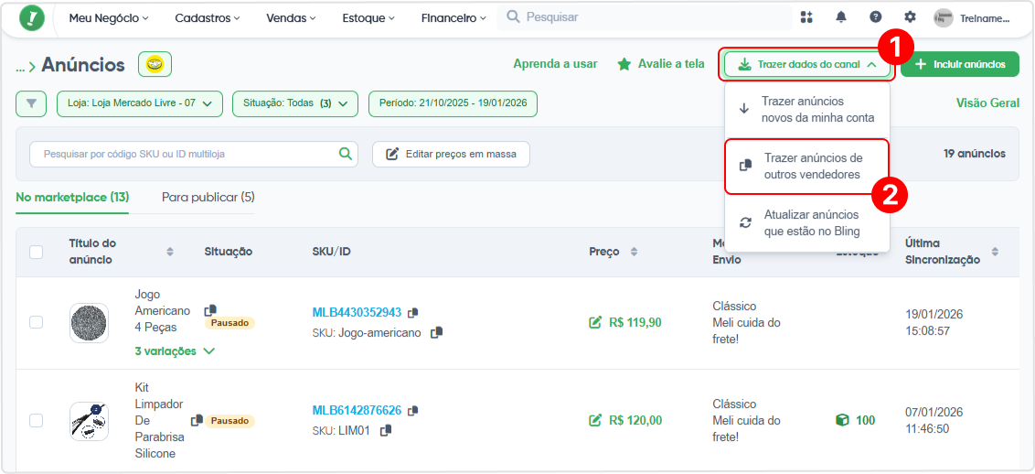Edit price R$ 120,00 pencil icon

[x=595, y=421]
